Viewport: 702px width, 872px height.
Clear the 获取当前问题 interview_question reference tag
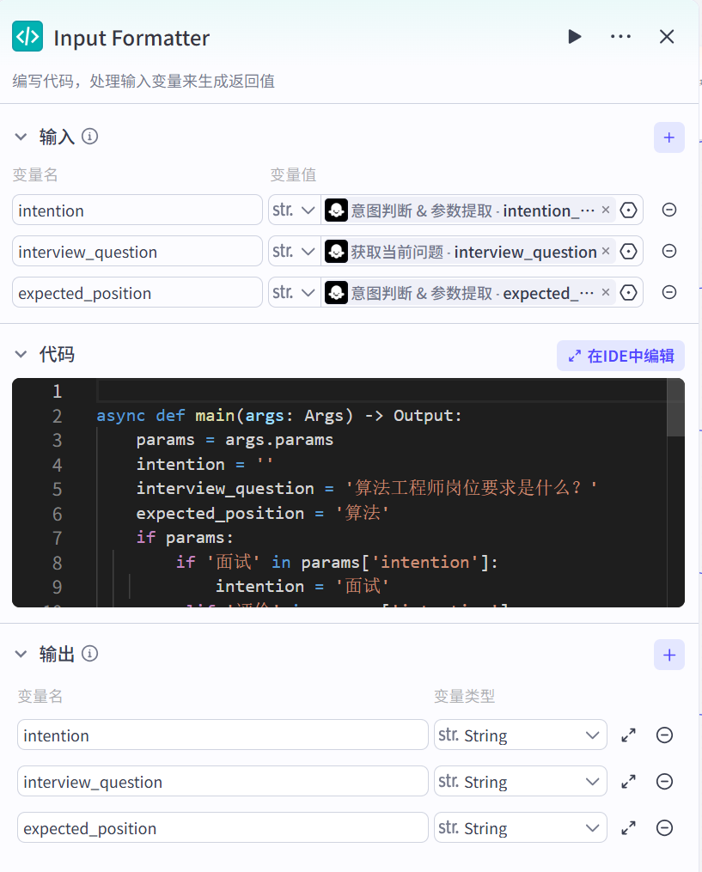click(x=605, y=252)
